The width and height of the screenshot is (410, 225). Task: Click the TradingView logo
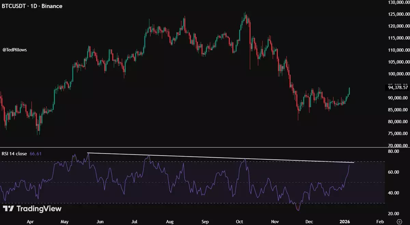(32, 209)
